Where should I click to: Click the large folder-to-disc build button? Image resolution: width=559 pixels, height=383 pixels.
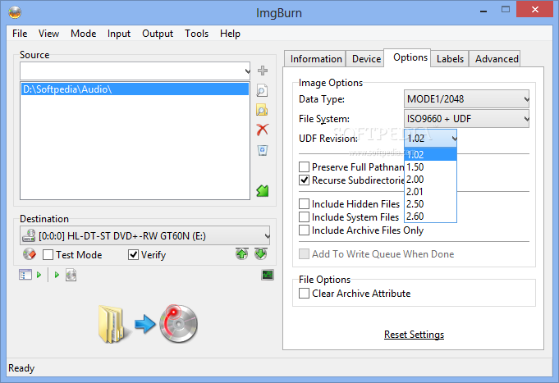click(148, 323)
